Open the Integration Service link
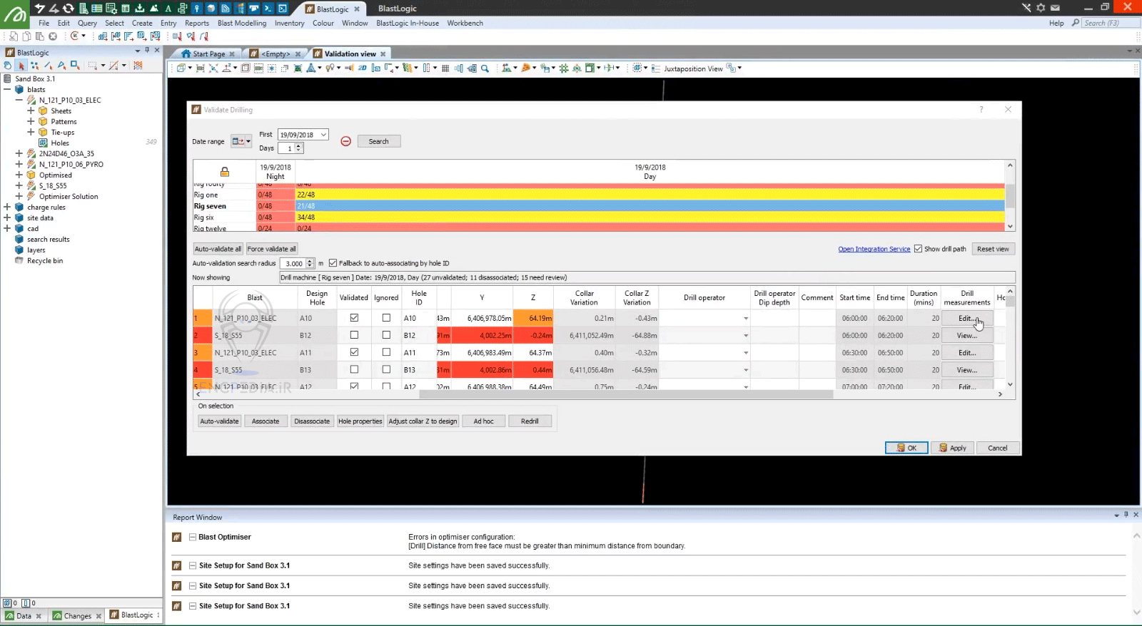 (874, 249)
